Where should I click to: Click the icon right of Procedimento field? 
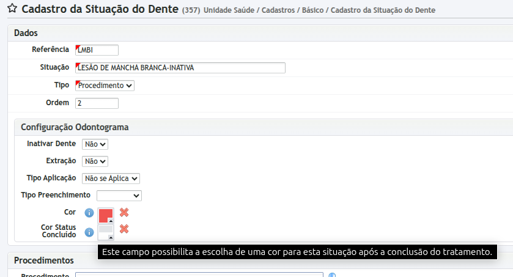point(332,275)
